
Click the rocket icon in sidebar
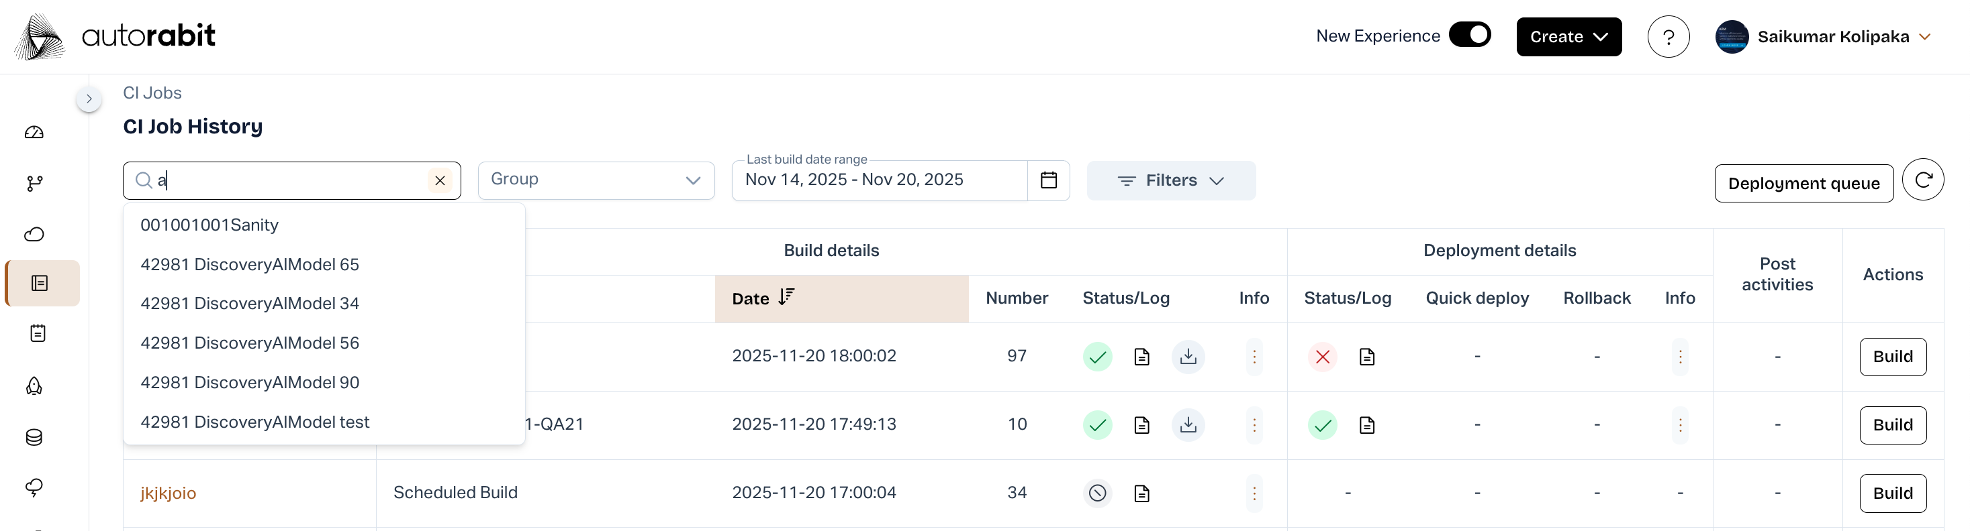click(x=34, y=387)
